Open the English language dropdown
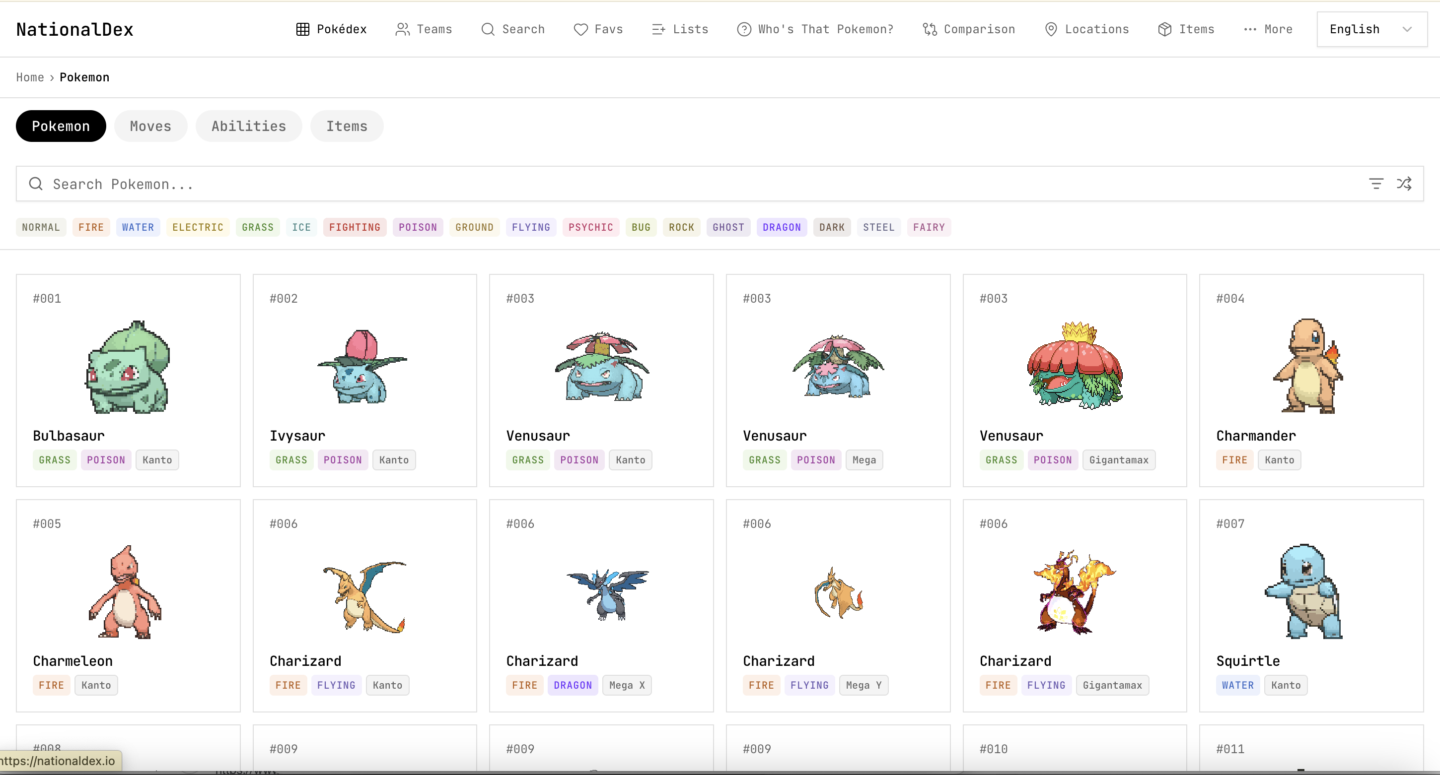 tap(1371, 29)
